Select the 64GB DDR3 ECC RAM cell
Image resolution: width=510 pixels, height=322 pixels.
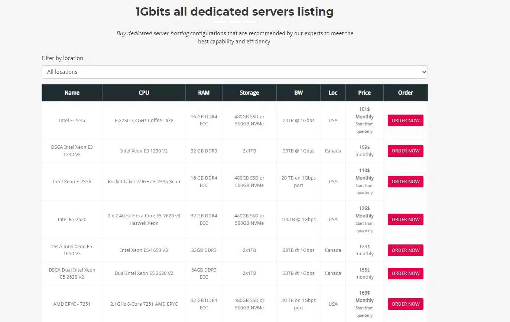coord(204,273)
